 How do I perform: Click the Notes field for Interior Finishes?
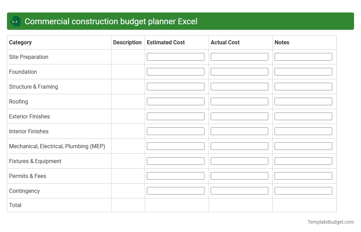[x=303, y=131]
